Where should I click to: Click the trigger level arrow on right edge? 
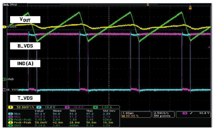(209, 47)
